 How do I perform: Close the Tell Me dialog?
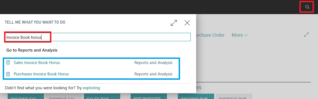click(187, 23)
